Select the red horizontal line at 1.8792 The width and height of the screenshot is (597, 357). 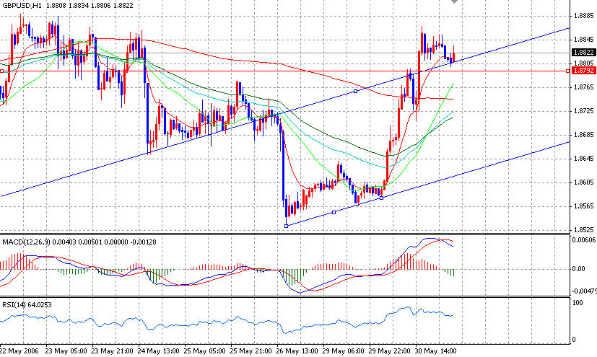(285, 71)
